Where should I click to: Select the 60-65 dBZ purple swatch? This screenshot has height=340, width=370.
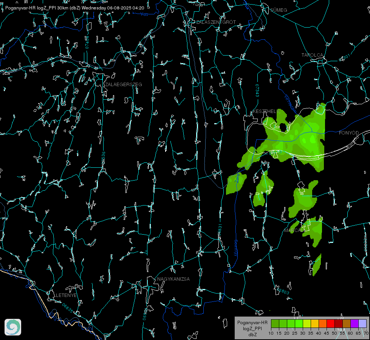point(355,323)
